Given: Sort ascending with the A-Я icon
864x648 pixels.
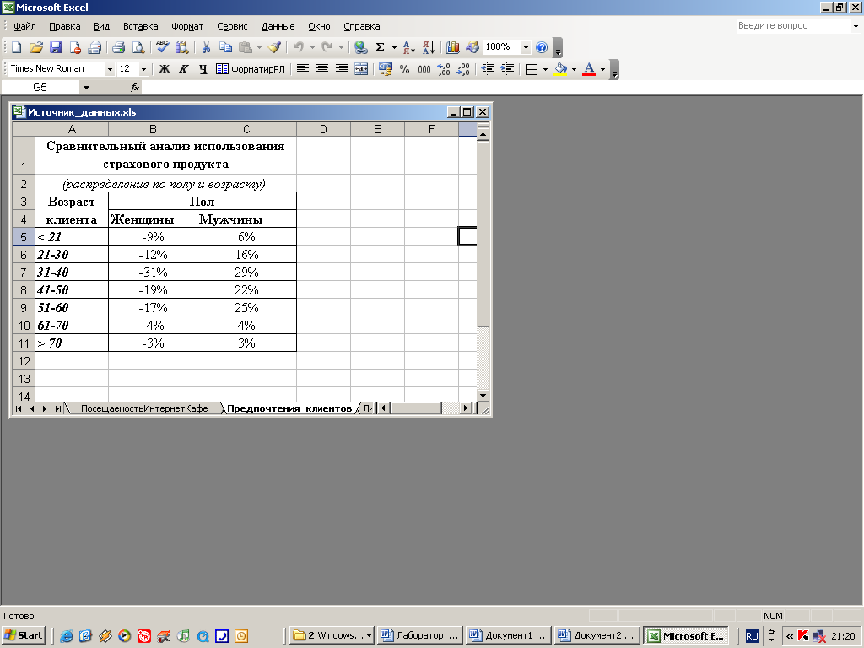Looking at the screenshot, I should pyautogui.click(x=409, y=47).
